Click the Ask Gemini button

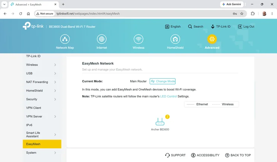pos(232,4)
